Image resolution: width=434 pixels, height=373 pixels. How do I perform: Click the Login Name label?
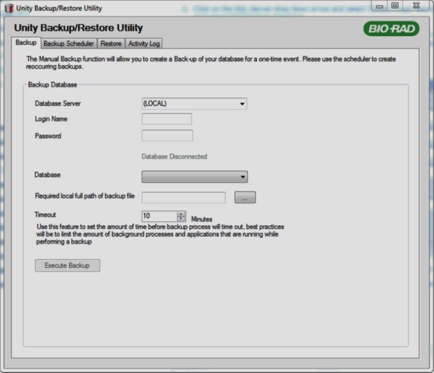pos(51,119)
